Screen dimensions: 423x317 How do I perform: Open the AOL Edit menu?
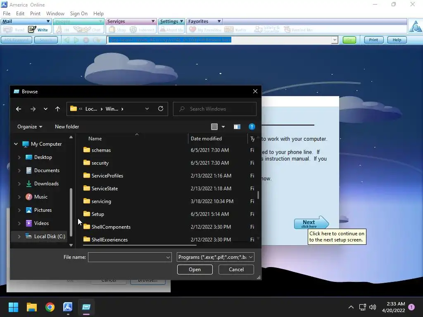[x=20, y=14]
